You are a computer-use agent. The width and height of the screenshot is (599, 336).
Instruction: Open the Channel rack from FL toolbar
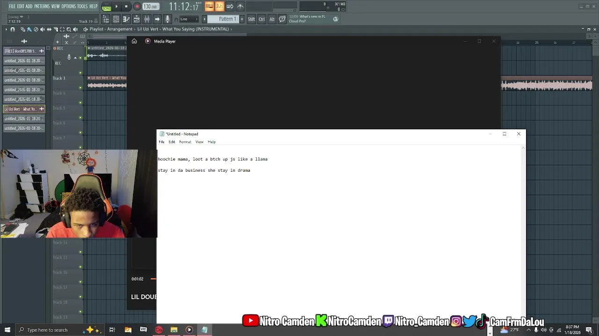[116, 19]
